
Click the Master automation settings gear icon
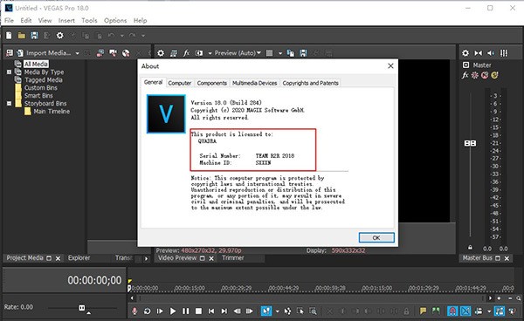(475, 75)
